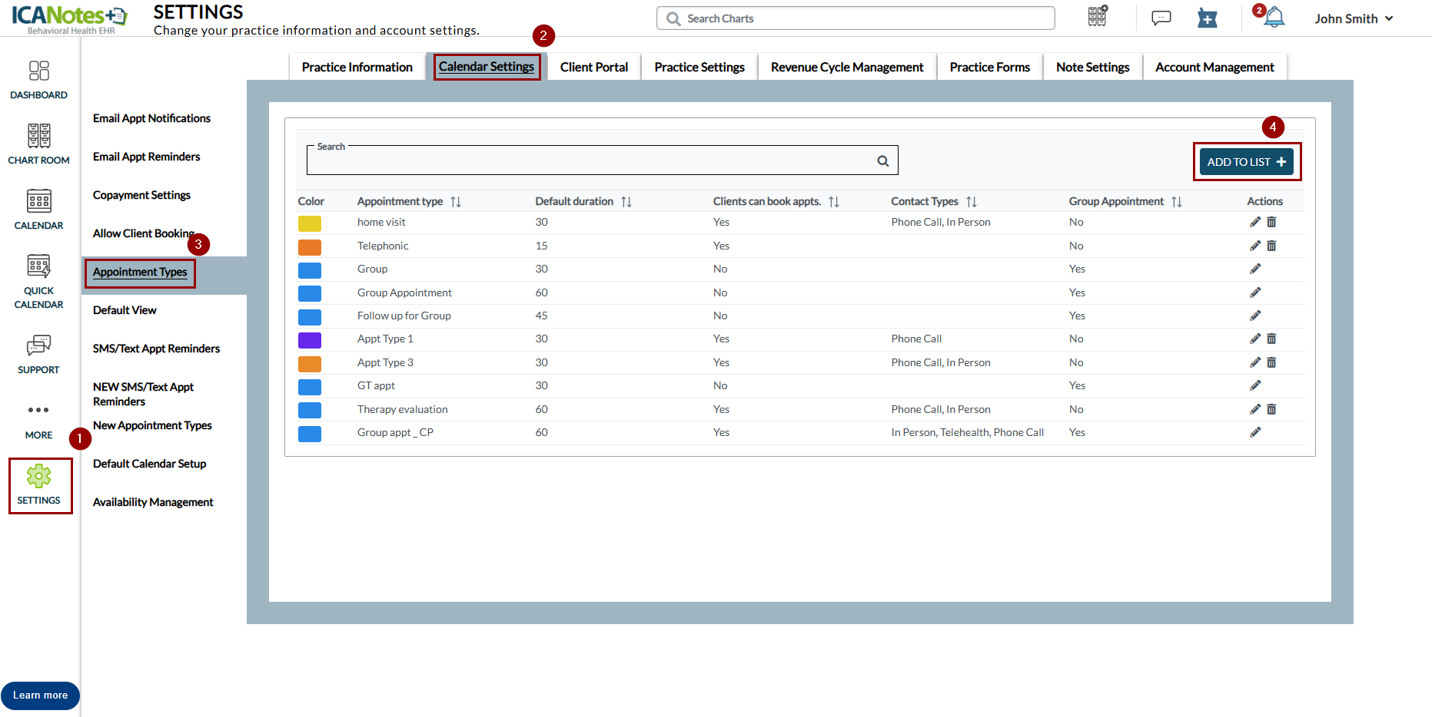Click the orange swatch for Telephonic
1432x717 pixels.
[310, 247]
